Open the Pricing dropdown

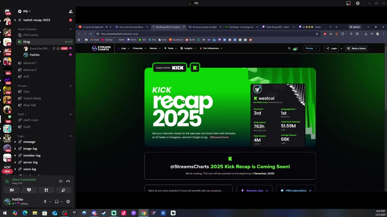[311, 48]
